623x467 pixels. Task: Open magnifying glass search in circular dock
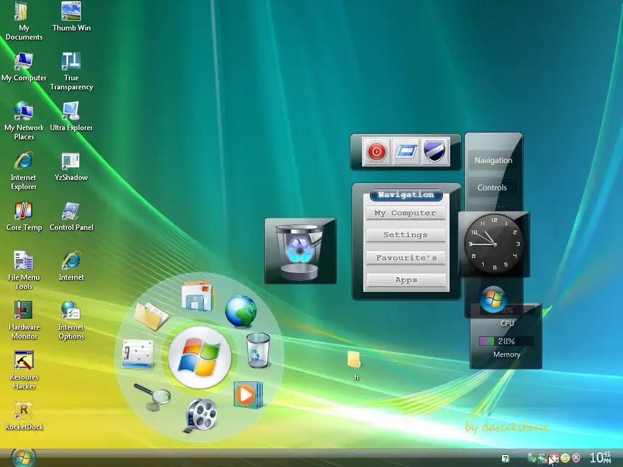(x=153, y=396)
